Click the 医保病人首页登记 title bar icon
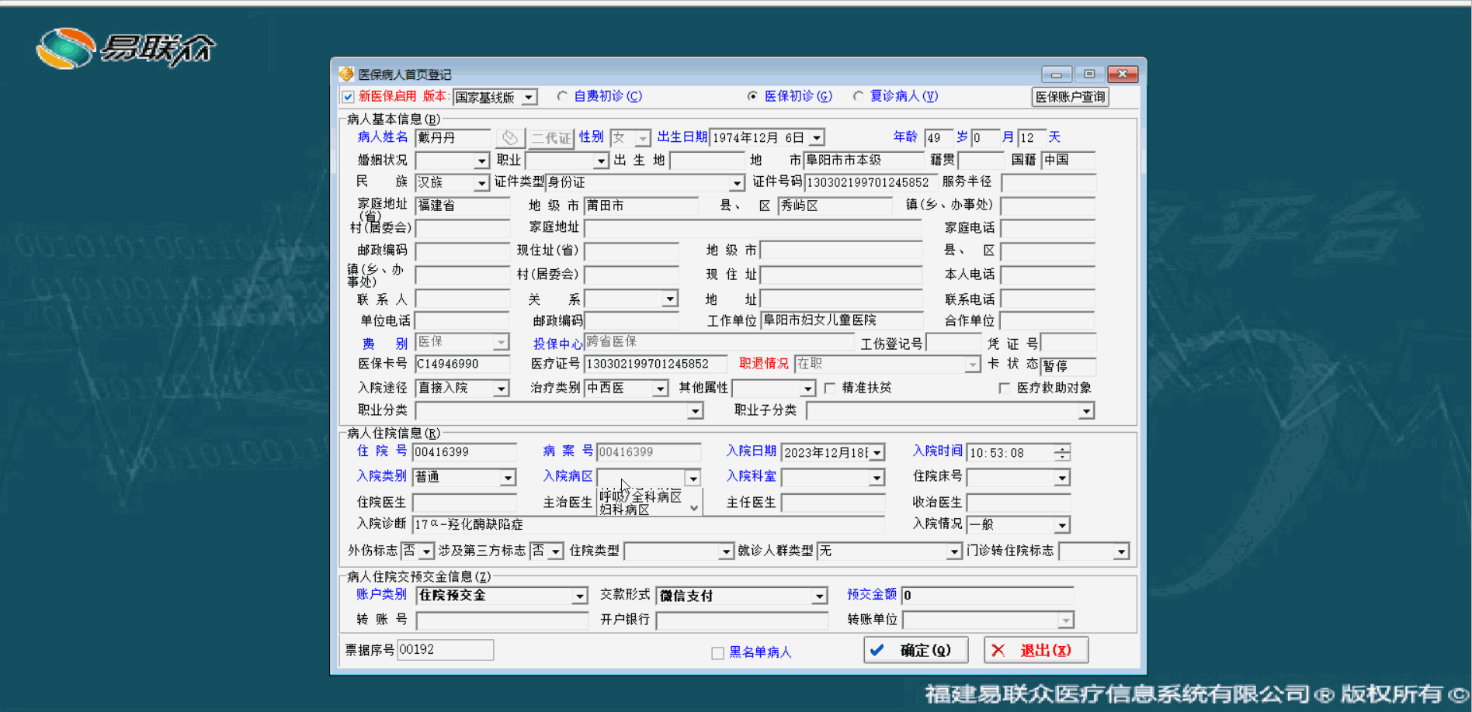This screenshot has width=1472, height=712. [346, 74]
